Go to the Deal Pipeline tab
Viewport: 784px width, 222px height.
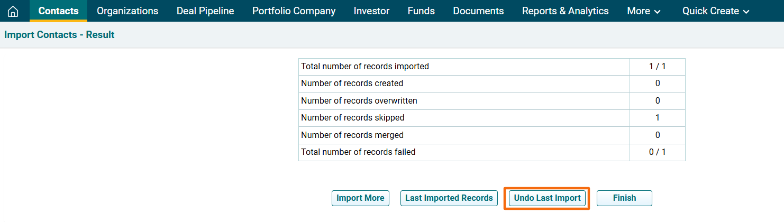click(205, 11)
